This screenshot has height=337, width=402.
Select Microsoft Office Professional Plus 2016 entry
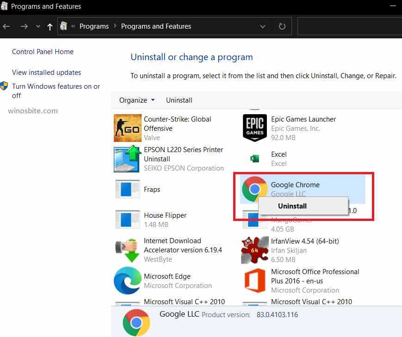(315, 276)
